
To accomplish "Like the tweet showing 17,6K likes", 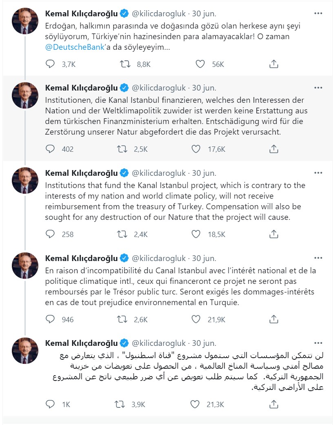I will pyautogui.click(x=196, y=149).
